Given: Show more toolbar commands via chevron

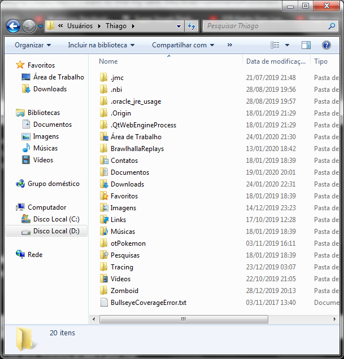Looking at the screenshot, I should click(229, 45).
